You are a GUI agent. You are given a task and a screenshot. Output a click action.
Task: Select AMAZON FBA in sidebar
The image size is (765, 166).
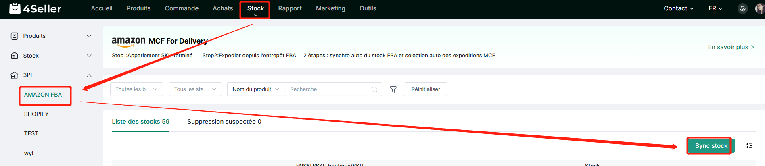point(43,95)
